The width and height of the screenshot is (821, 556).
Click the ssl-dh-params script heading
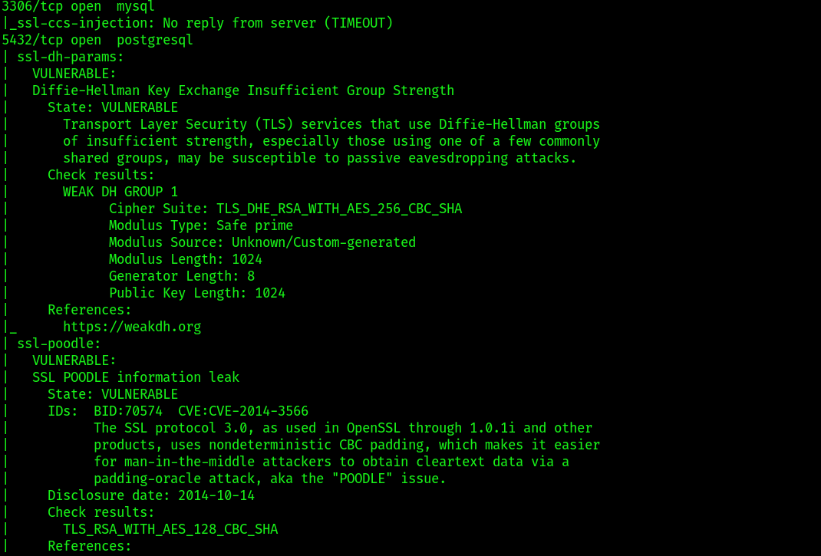[x=71, y=57]
